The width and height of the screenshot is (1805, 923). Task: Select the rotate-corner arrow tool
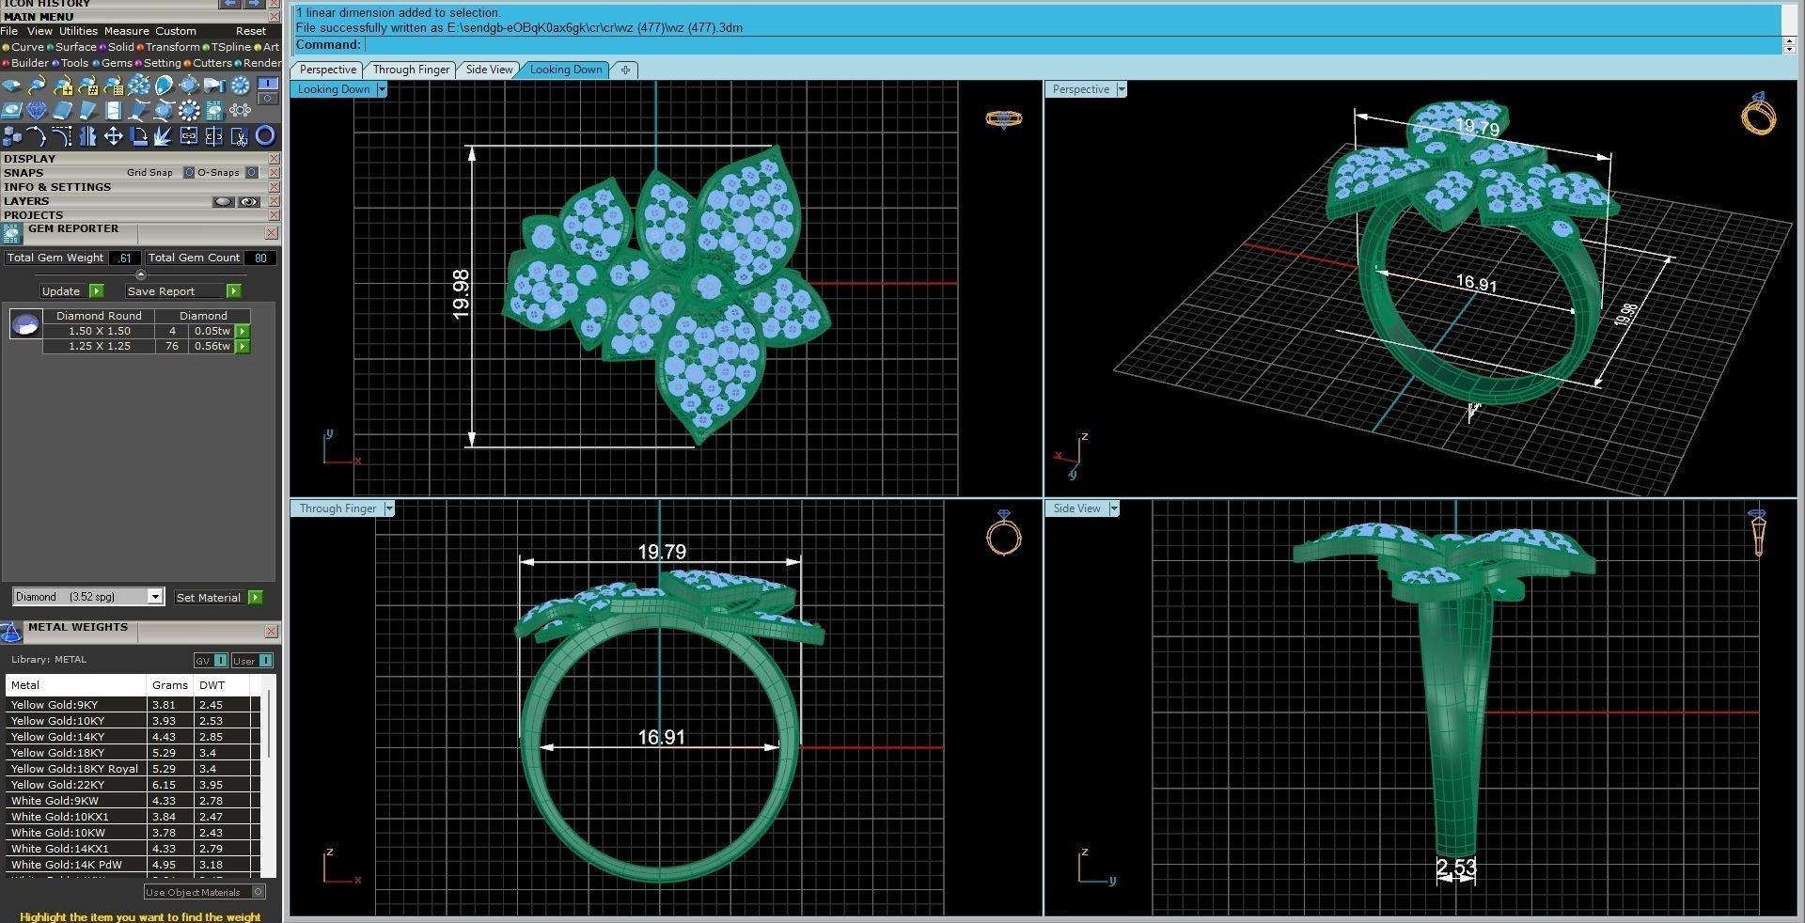click(138, 136)
